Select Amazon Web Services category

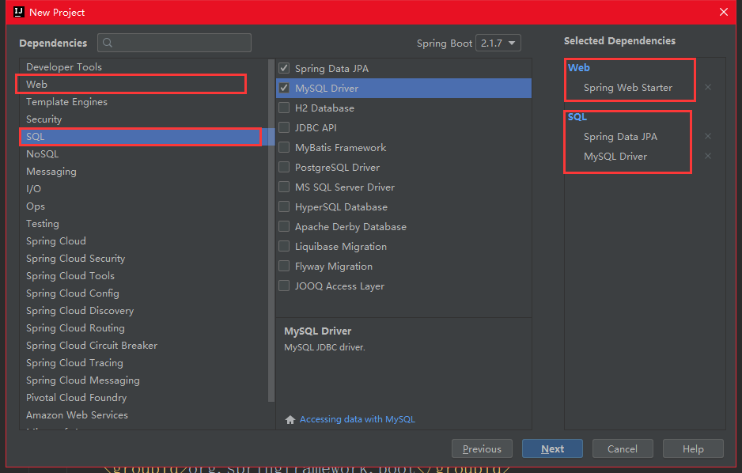coord(143,415)
